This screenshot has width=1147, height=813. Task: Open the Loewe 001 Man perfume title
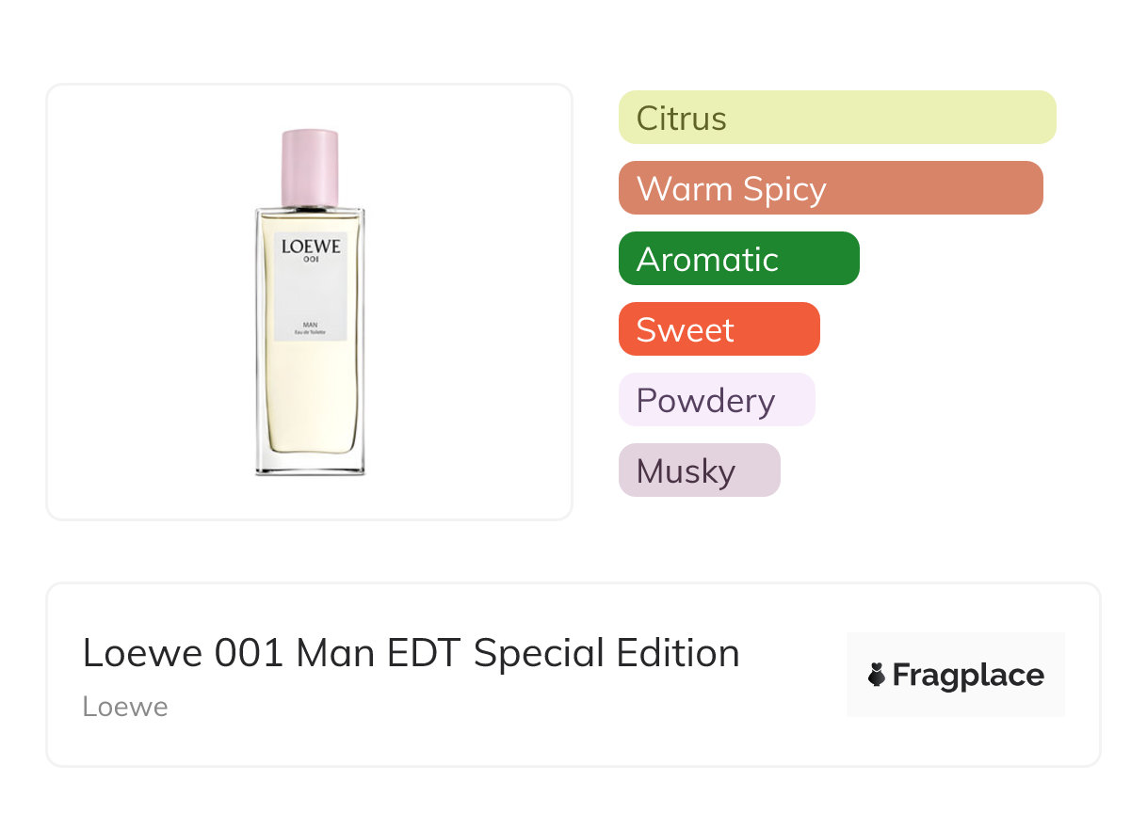(x=411, y=653)
